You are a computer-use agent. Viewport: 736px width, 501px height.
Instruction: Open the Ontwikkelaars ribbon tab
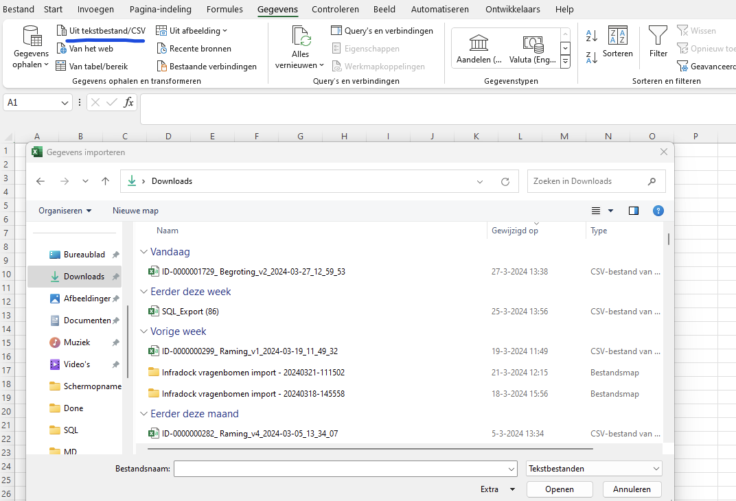pos(513,10)
